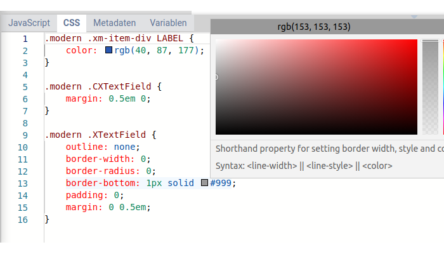Click the '.modern .XTextField' selector text
444x254 pixels.
pyautogui.click(x=95, y=135)
